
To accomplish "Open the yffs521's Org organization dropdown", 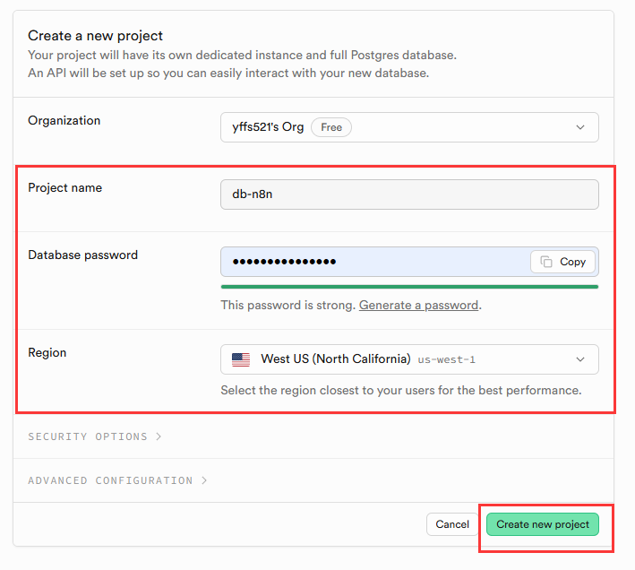I will [409, 127].
